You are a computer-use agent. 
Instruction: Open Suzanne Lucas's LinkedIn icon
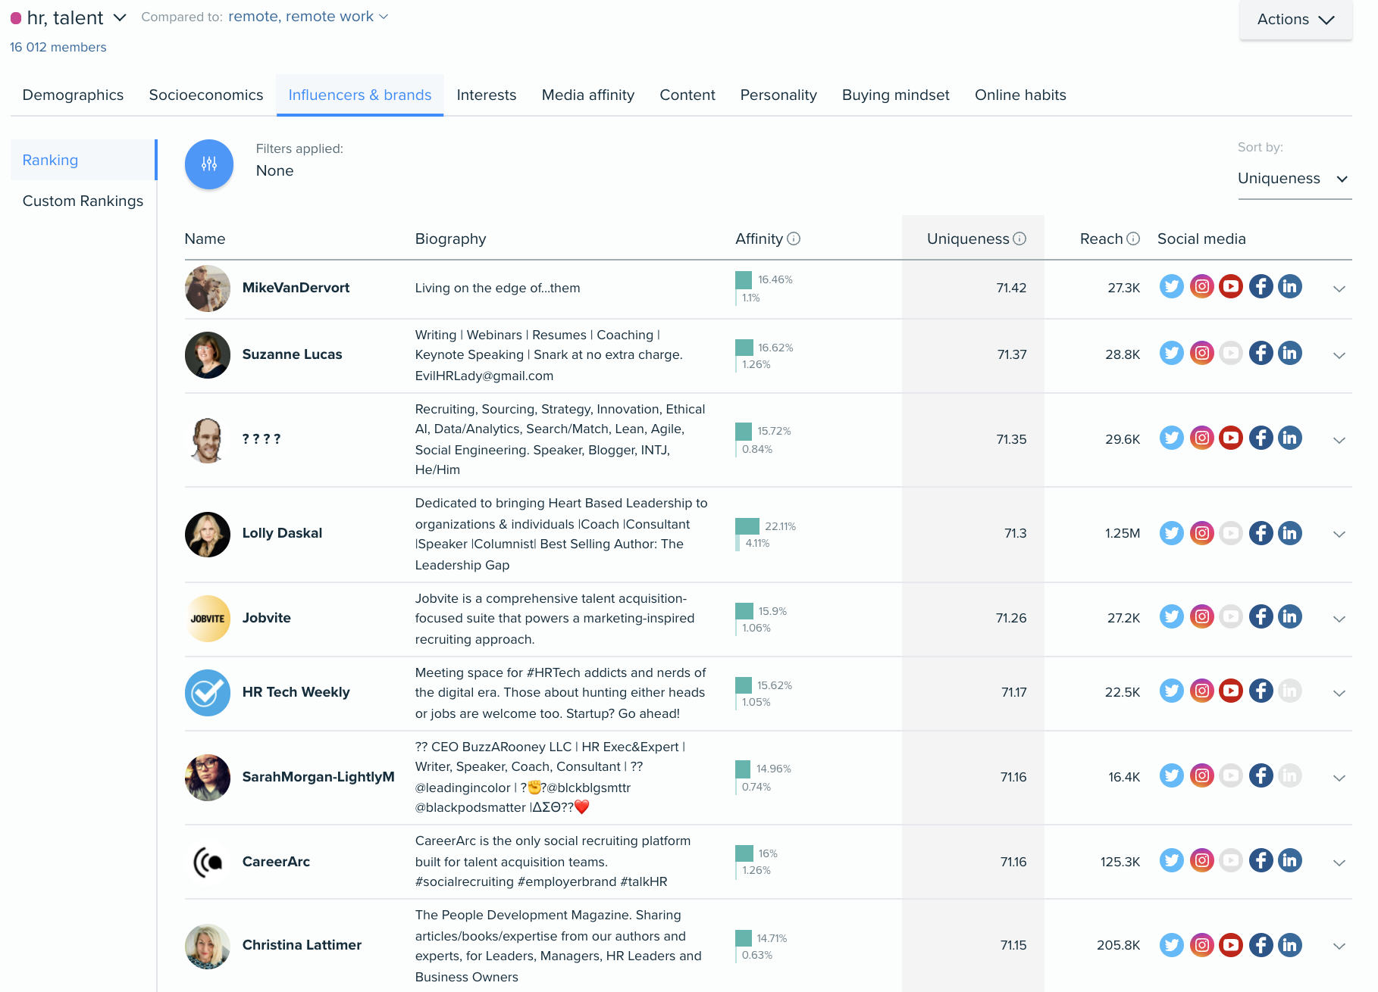pos(1290,354)
